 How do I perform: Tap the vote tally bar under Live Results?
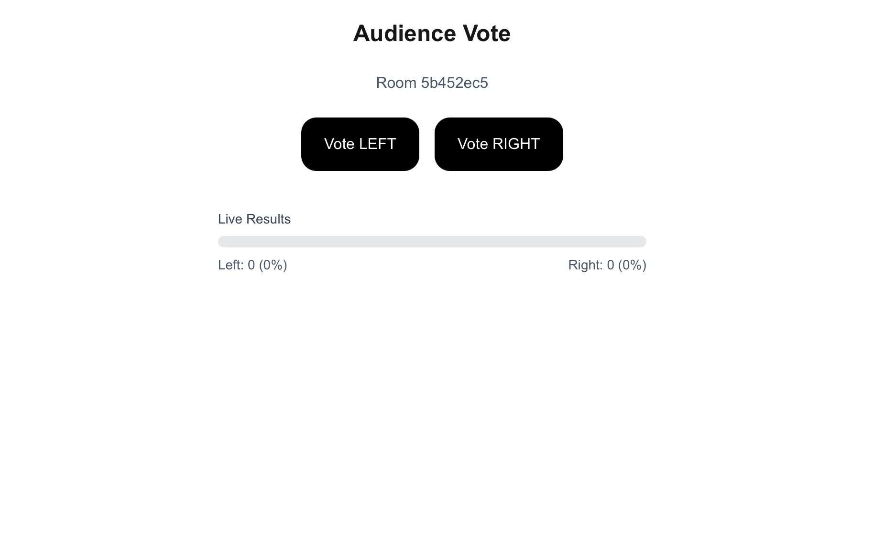[x=432, y=242]
